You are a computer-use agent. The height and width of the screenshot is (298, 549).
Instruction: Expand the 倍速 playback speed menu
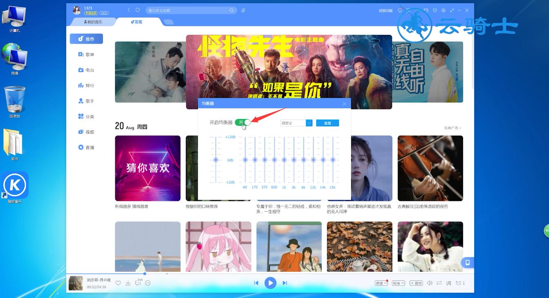tap(381, 283)
